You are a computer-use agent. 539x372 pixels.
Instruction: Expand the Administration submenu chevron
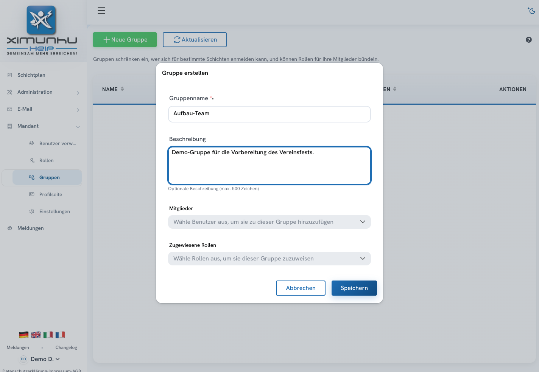click(78, 93)
